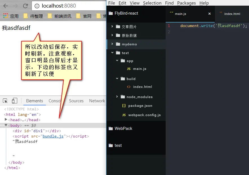Open the Help menu
Viewport: 249px width, 175px height.
pyautogui.click(x=204, y=3)
